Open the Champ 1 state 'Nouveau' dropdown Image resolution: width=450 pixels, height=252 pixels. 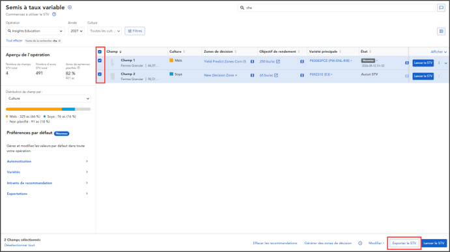pyautogui.click(x=369, y=61)
